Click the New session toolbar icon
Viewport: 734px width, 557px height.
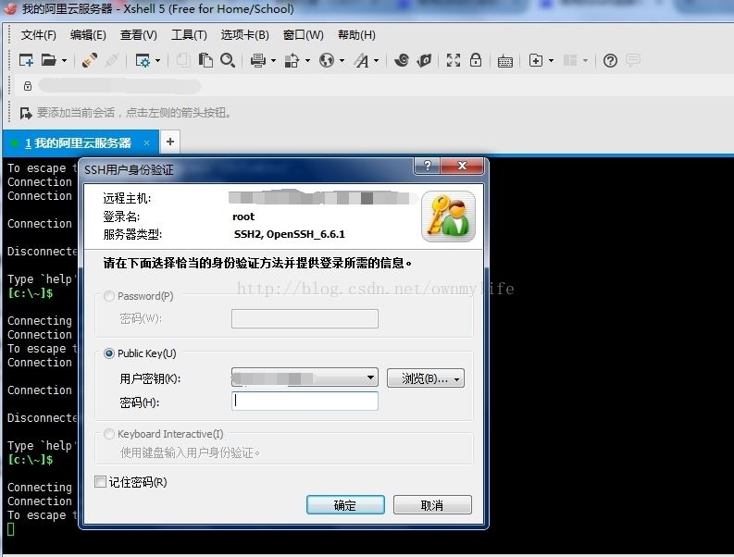pyautogui.click(x=26, y=60)
